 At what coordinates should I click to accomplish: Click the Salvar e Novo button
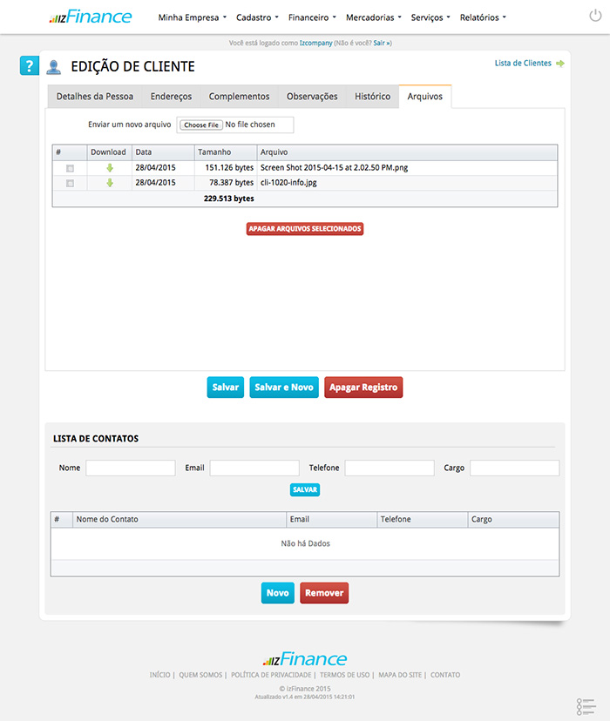[x=284, y=387]
